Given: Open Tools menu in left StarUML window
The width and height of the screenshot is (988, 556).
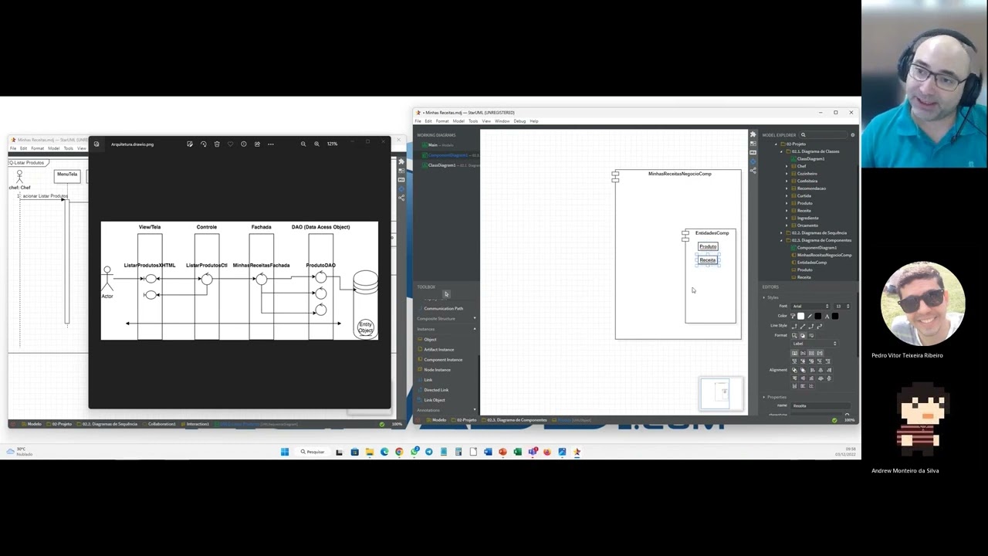Looking at the screenshot, I should pos(68,148).
